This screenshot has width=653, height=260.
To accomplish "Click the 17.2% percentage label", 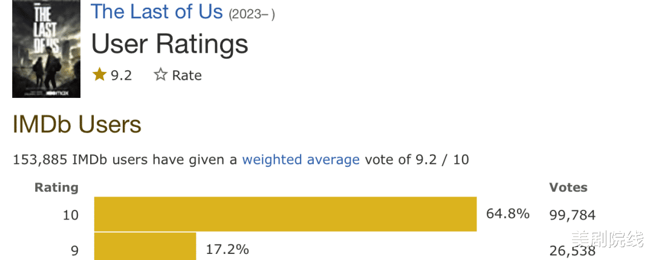I will (x=227, y=249).
